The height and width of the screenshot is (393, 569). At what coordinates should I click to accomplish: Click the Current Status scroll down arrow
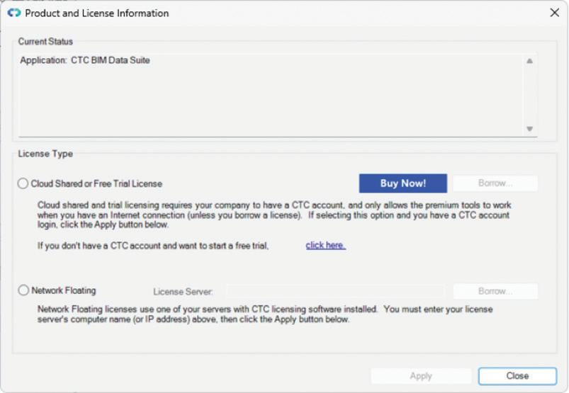point(529,129)
